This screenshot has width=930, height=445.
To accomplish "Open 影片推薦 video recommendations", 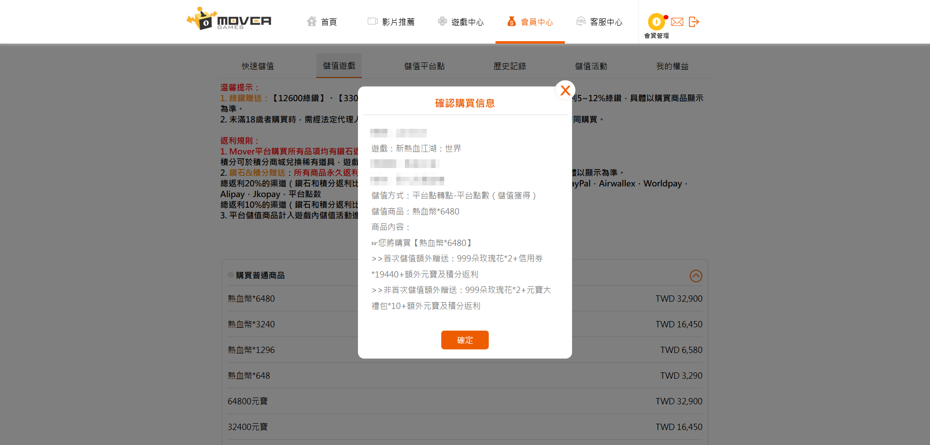I will (x=391, y=22).
